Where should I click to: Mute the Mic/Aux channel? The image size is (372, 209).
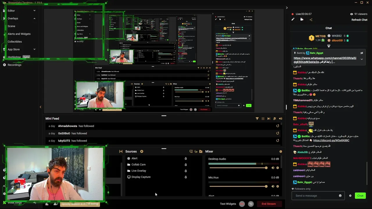[273, 186]
